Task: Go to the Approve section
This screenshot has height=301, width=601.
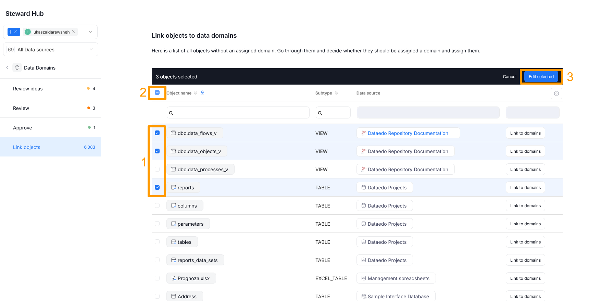Action: coord(23,128)
